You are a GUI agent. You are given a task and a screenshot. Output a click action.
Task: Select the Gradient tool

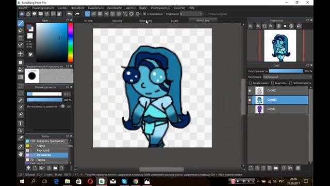point(21,77)
